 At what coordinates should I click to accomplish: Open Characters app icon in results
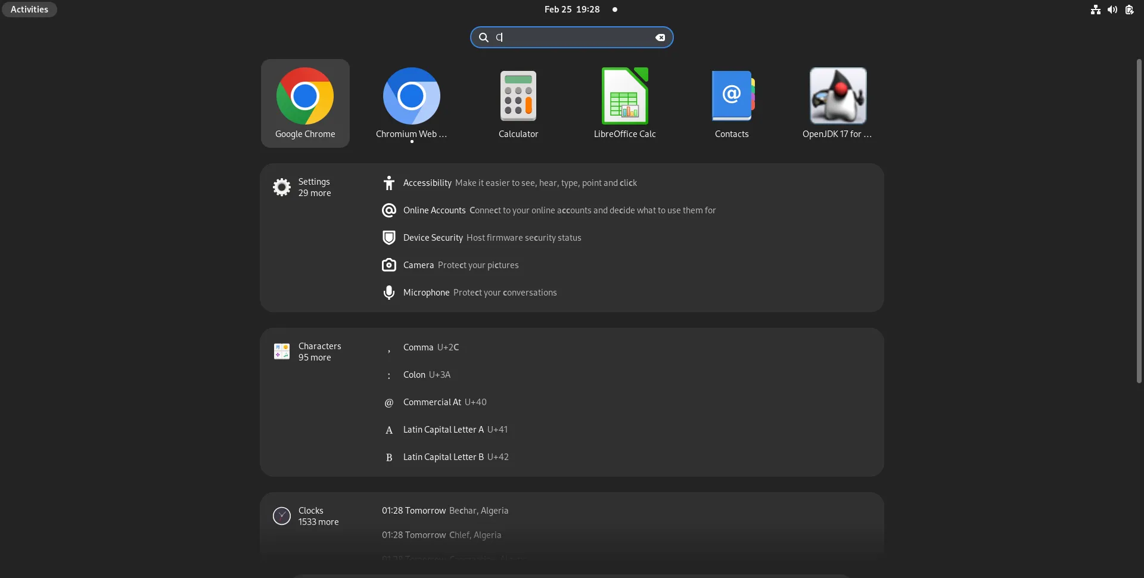[282, 352]
